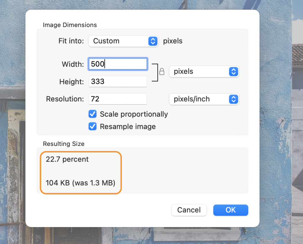The width and height of the screenshot is (303, 244).
Task: Confirm resize with the OK button
Action: [x=231, y=210]
